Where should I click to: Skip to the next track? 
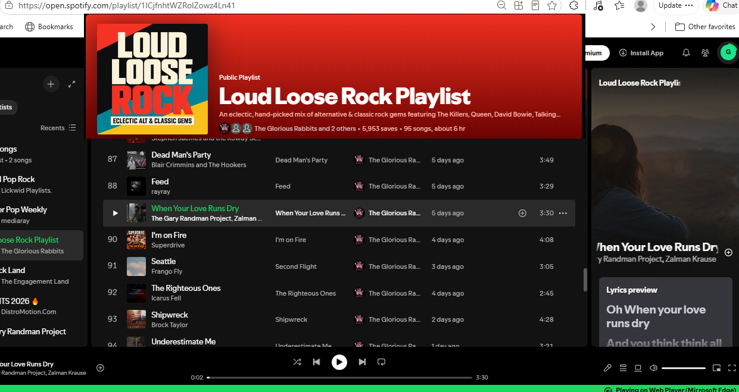point(362,362)
